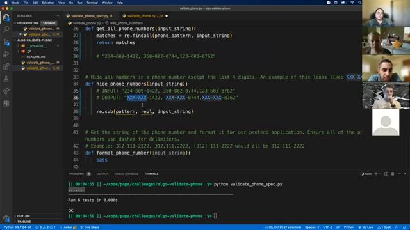
Task: Click the Ln 36, Col 23 position indicator
Action: click(x=283, y=227)
